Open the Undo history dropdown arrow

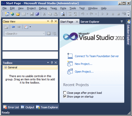tap(87, 14)
